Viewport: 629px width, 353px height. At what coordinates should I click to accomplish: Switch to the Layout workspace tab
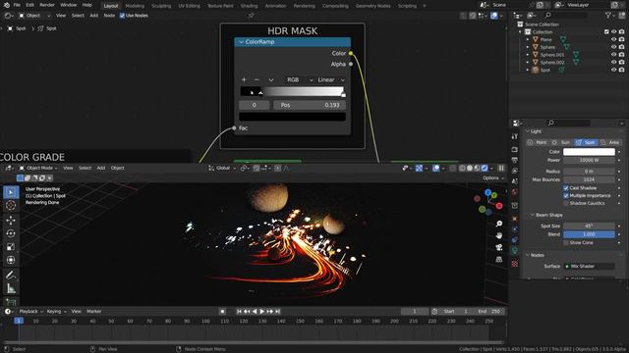point(111,6)
